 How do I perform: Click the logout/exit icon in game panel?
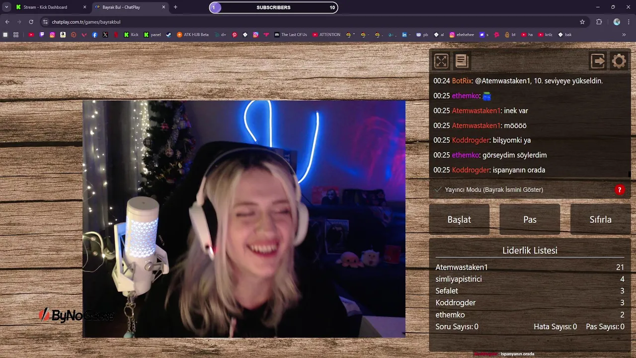(x=598, y=61)
